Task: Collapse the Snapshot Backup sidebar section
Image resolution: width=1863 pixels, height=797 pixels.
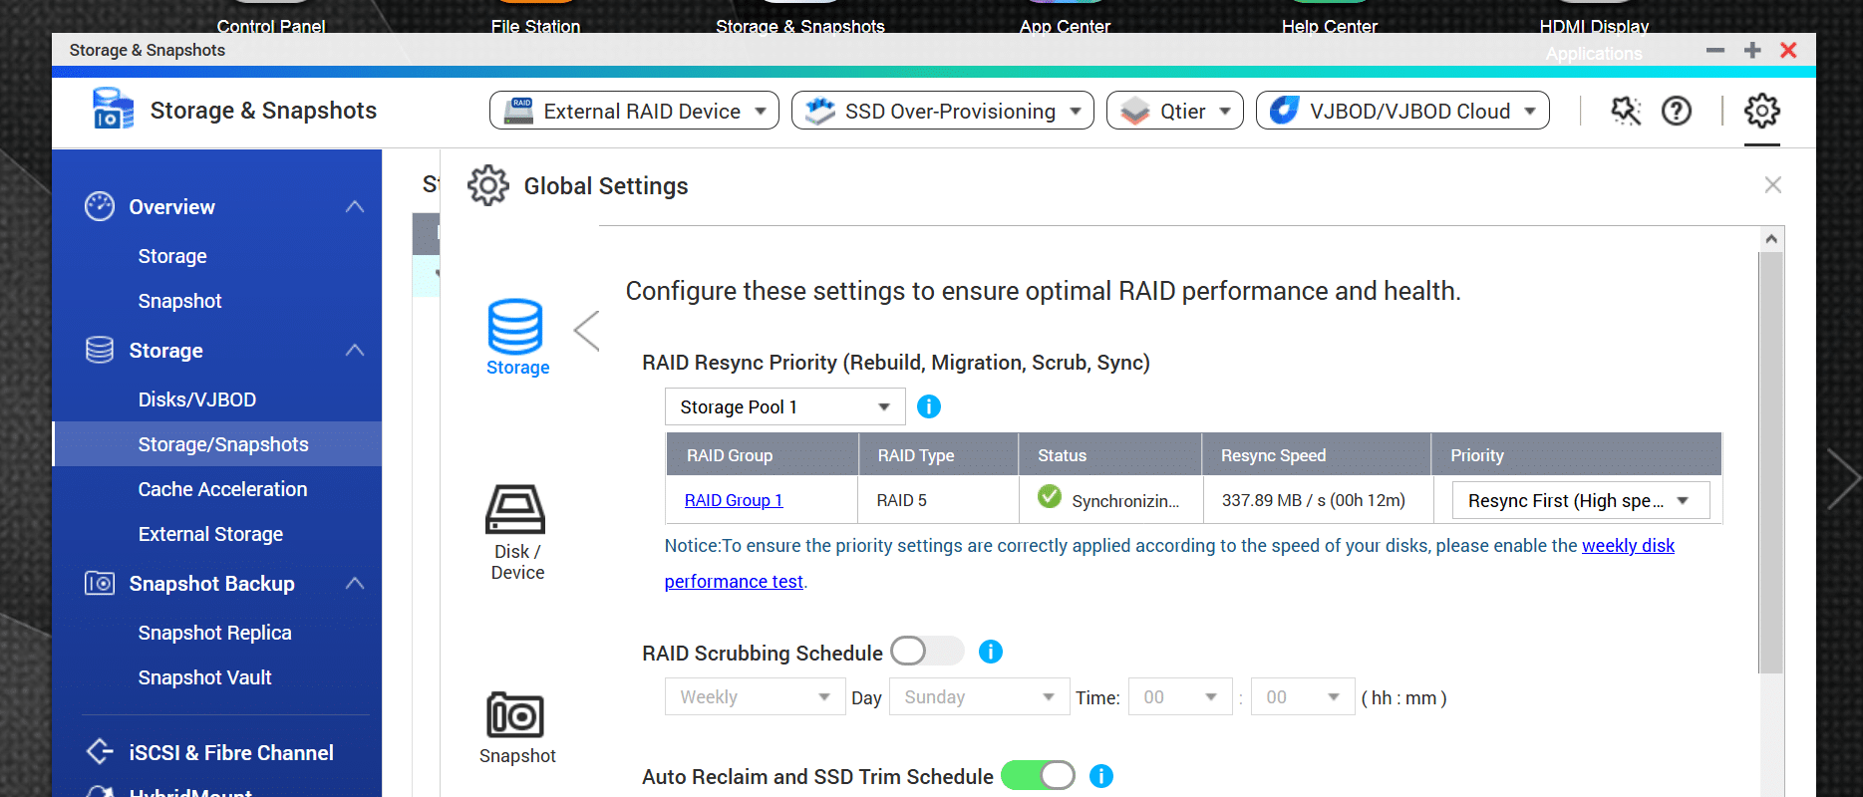Action: 355,584
